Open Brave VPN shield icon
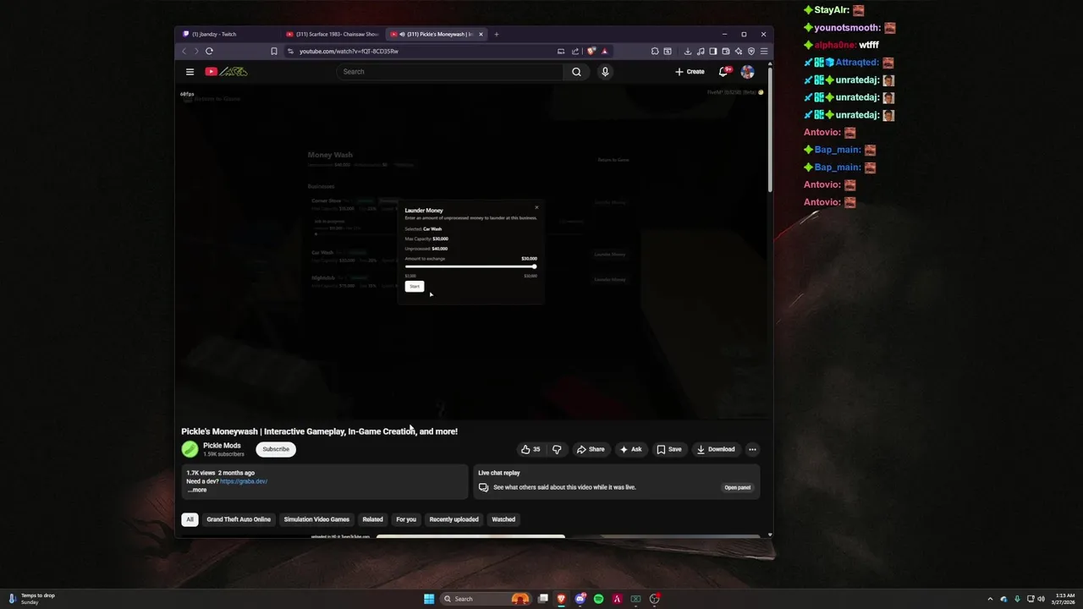 coord(750,51)
